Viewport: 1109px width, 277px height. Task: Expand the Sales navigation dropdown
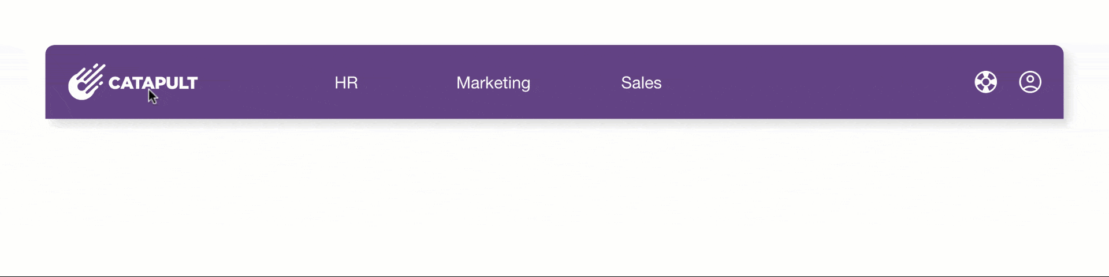(641, 83)
